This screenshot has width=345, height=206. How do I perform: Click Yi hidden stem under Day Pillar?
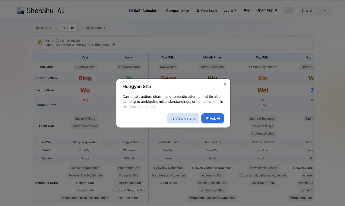click(263, 110)
